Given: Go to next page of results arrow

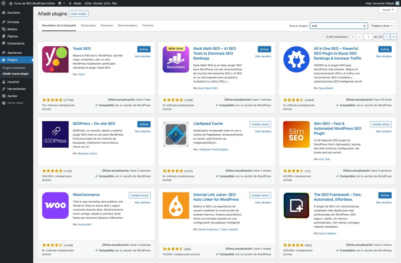Looking at the screenshot, I should 387,37.
